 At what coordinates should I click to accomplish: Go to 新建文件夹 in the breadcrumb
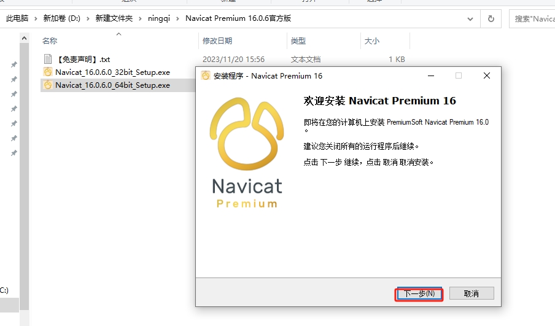tap(114, 18)
